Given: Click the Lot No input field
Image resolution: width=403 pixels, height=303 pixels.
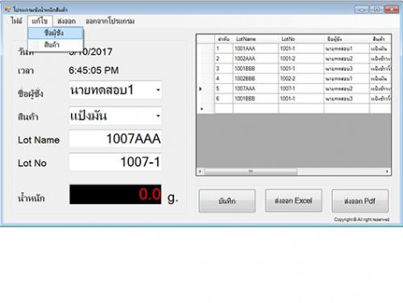Looking at the screenshot, I should pyautogui.click(x=115, y=162).
